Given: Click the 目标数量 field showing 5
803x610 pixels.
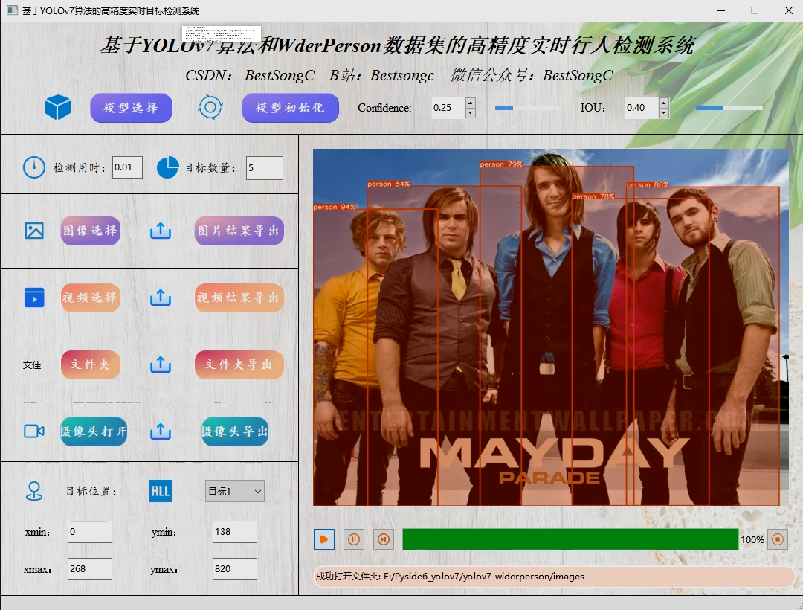Looking at the screenshot, I should [264, 167].
